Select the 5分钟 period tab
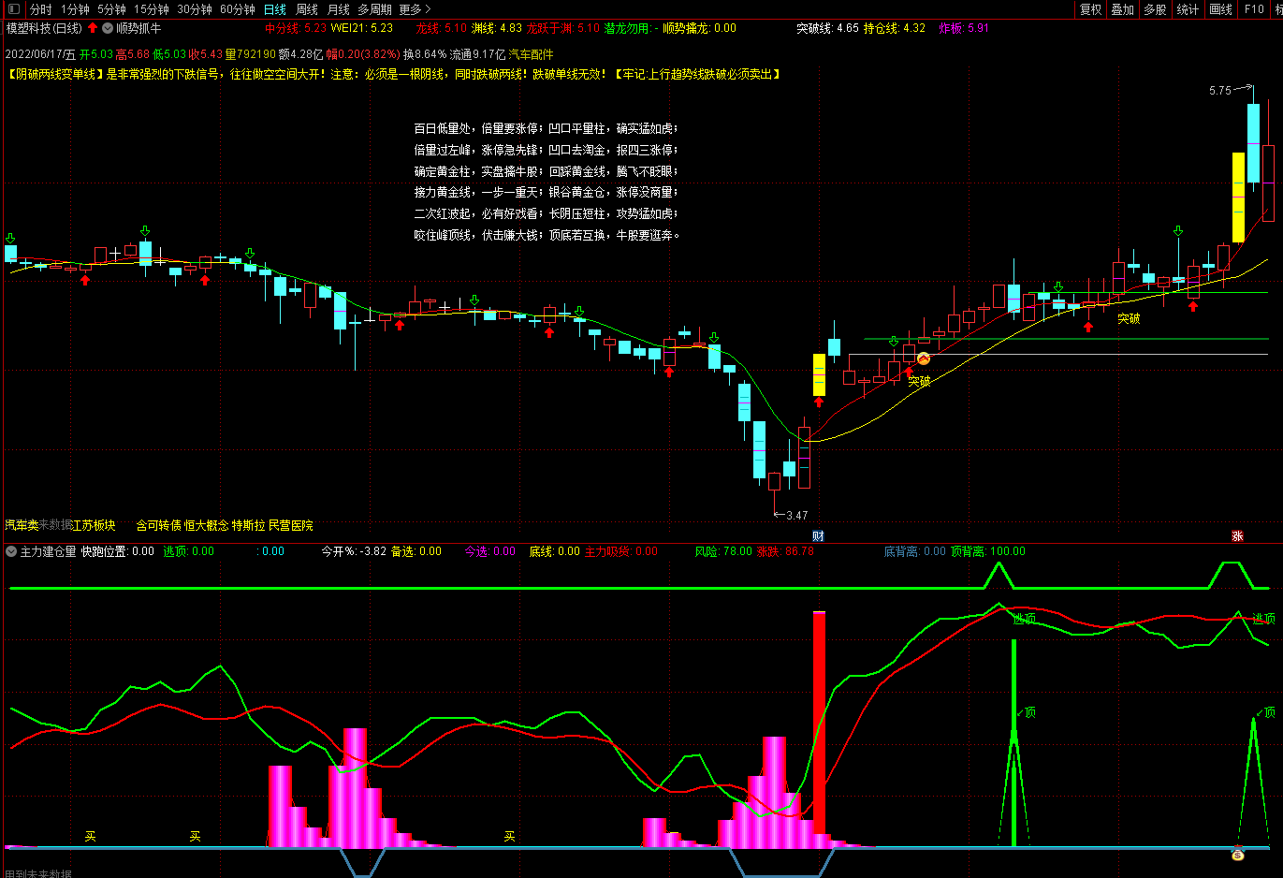The image size is (1283, 878). 111,9
